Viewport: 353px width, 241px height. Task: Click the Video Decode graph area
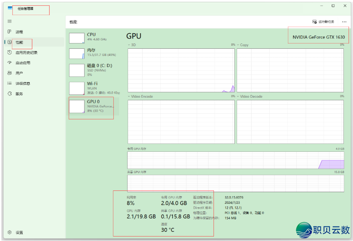pyautogui.click(x=290, y=122)
